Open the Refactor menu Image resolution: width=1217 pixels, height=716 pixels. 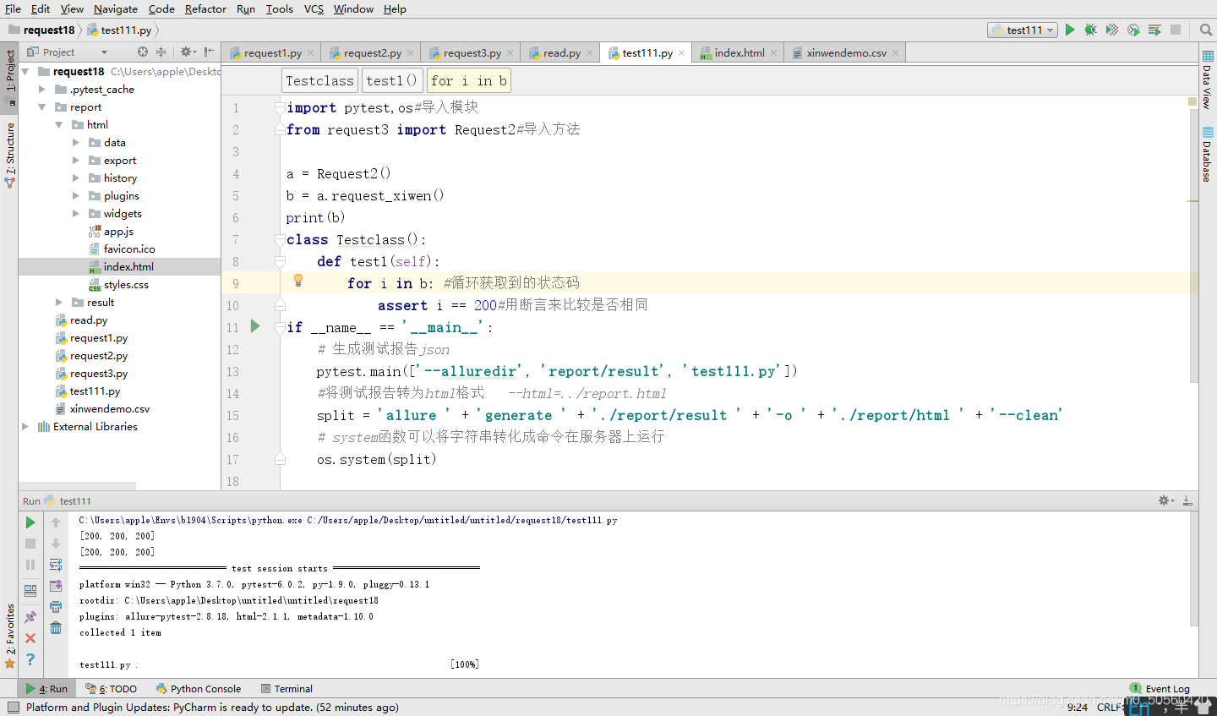click(x=205, y=8)
